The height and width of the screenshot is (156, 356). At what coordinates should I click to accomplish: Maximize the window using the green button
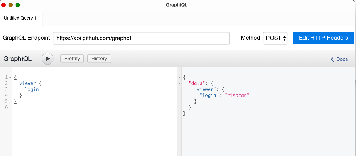[x=18, y=5]
